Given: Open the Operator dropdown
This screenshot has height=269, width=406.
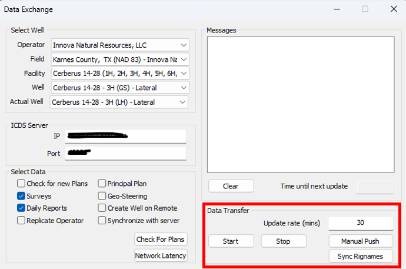Looking at the screenshot, I should coord(184,45).
